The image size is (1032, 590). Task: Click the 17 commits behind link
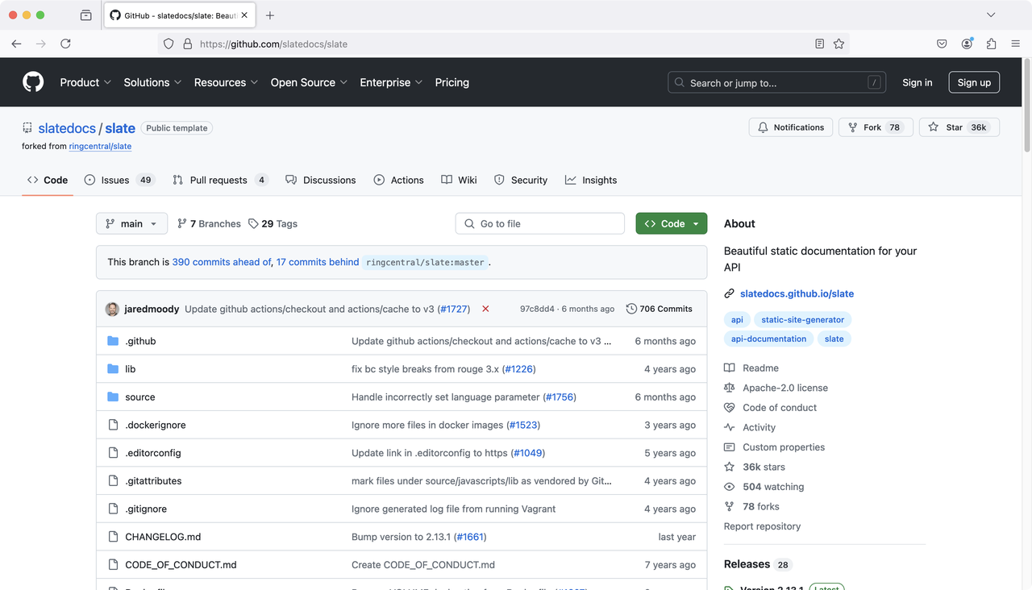point(318,262)
